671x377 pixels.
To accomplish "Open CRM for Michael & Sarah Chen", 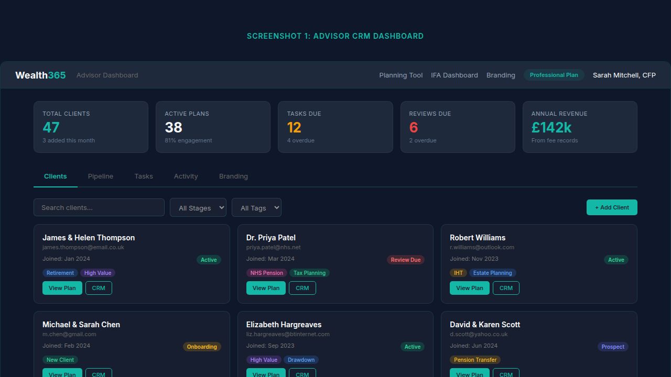I will pos(99,374).
